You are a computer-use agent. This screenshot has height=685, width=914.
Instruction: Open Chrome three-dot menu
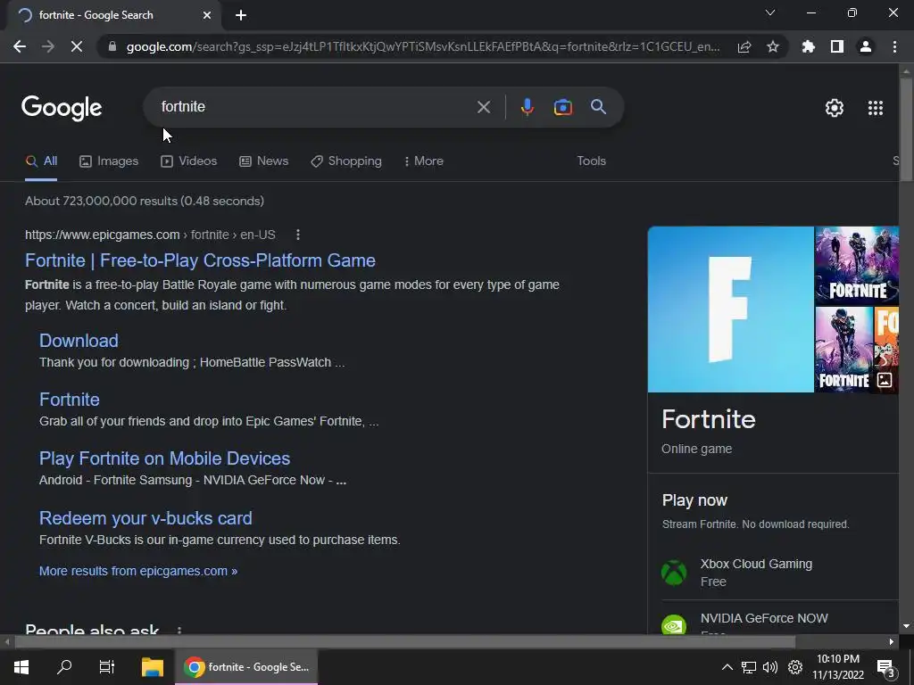point(894,46)
